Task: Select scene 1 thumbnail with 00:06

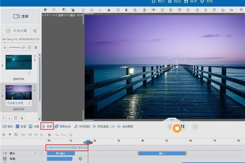Action: pyautogui.click(x=19, y=62)
